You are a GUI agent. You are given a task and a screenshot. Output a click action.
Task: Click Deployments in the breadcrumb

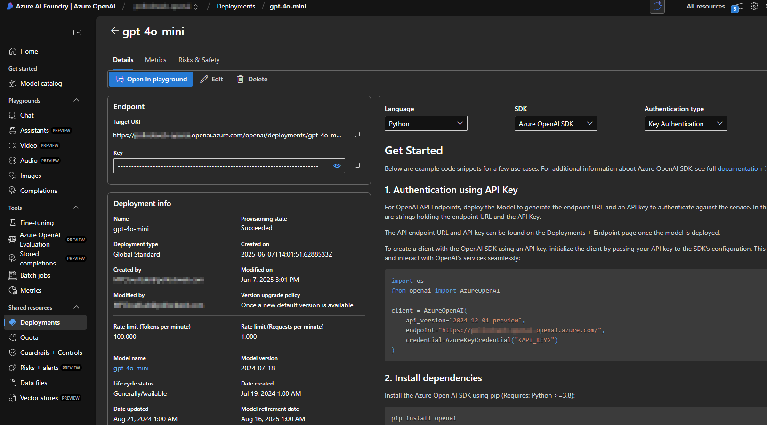pos(236,6)
